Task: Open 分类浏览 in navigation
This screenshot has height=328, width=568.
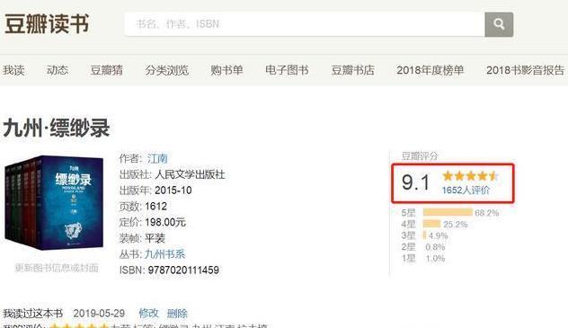Action: tap(166, 70)
